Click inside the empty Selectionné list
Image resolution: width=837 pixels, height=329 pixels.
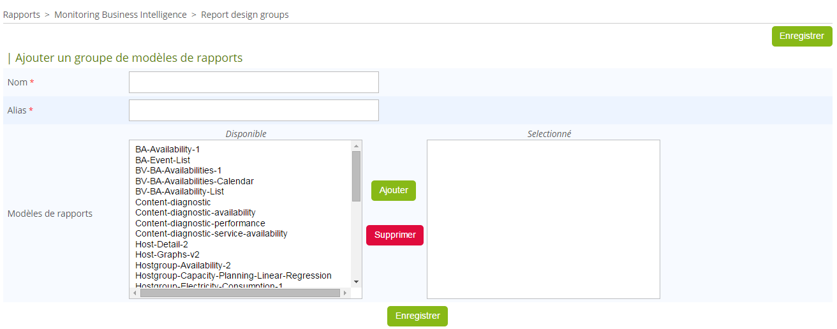[543, 219]
